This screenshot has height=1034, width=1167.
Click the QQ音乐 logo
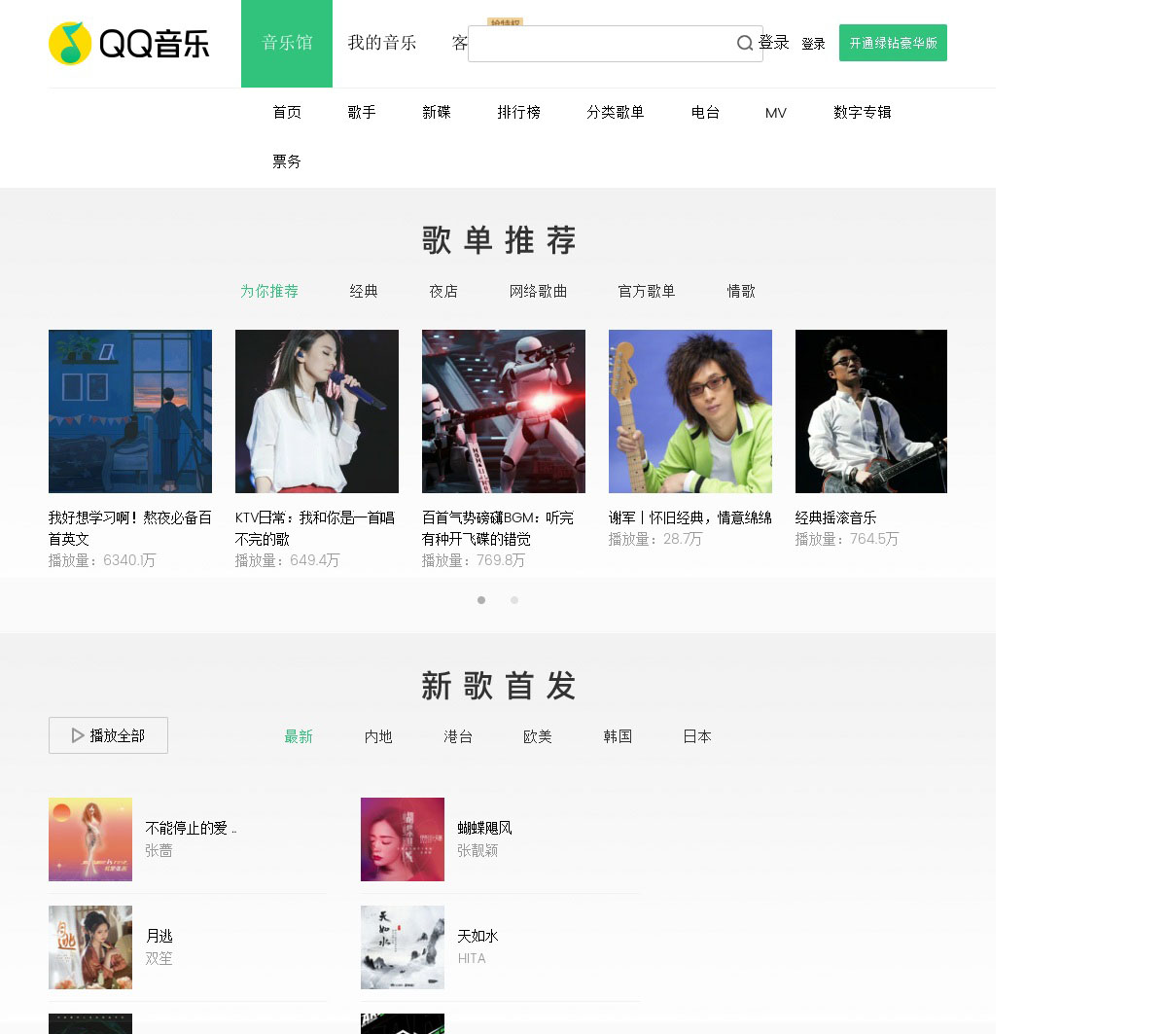point(129,43)
